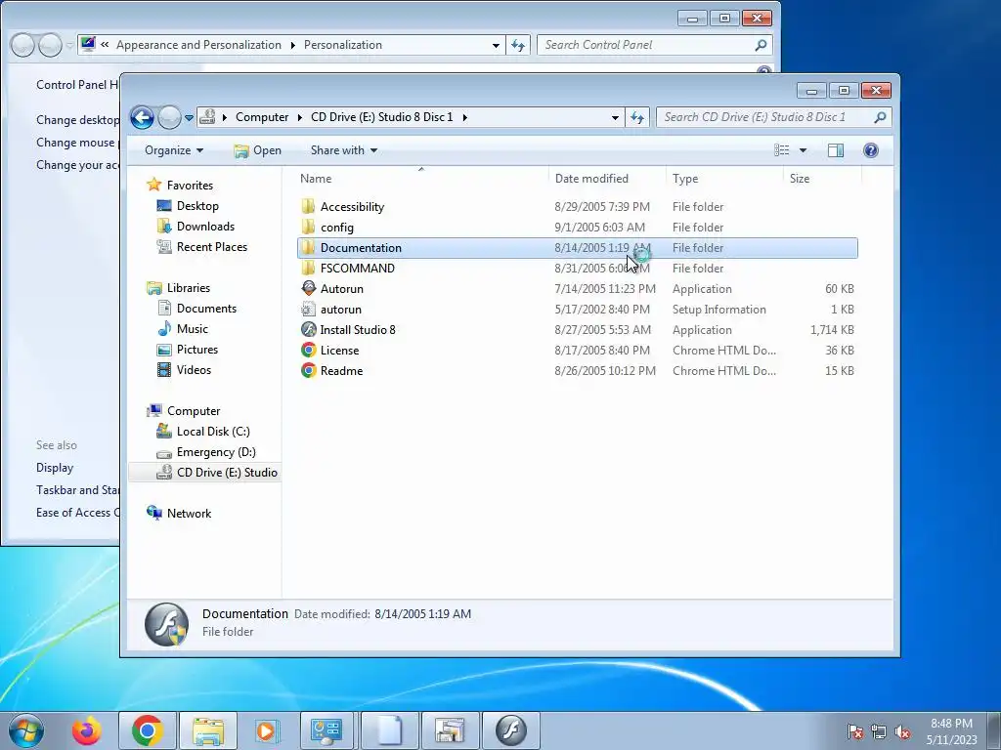Show the preview pane button

tap(835, 150)
